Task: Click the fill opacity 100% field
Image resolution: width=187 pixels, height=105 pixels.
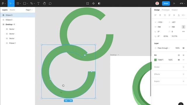Action: point(170,60)
